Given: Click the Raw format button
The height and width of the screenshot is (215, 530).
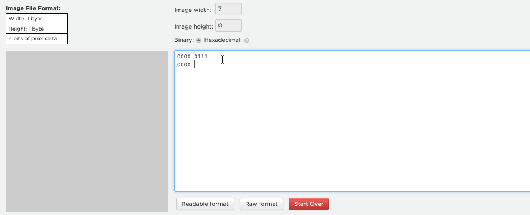Looking at the screenshot, I should (x=261, y=204).
